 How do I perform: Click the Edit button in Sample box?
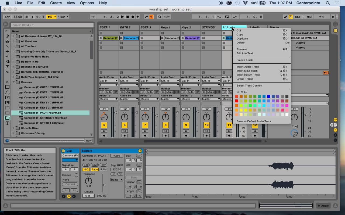(x=86, y=165)
